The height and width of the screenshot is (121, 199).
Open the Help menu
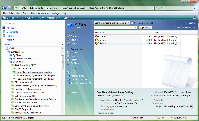coord(64,13)
